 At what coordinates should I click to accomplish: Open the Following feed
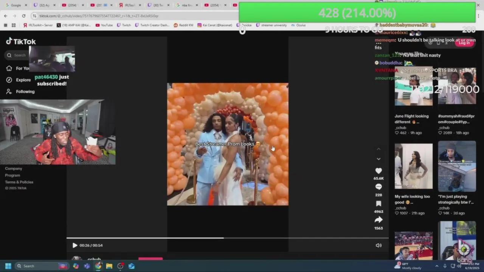(20, 91)
